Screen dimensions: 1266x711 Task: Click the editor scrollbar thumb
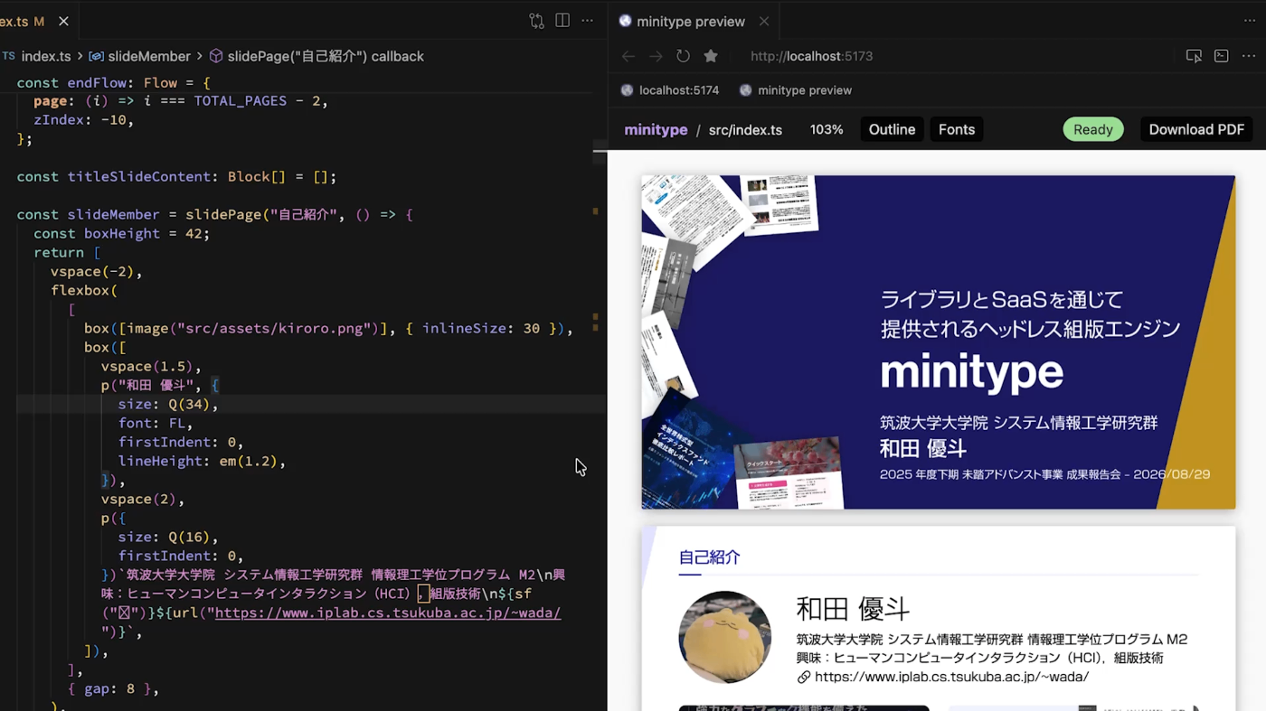click(600, 152)
